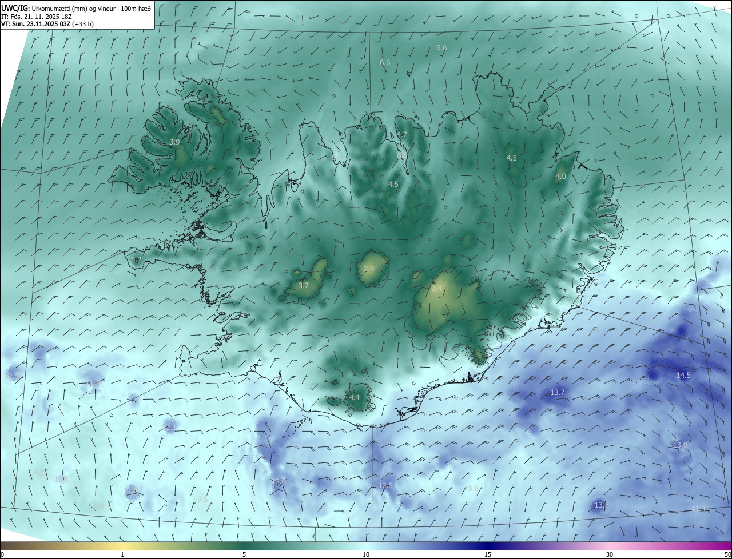The width and height of the screenshot is (732, 559).
Task: Click the 2.4 value on the largest glacier
Action: (x=436, y=289)
